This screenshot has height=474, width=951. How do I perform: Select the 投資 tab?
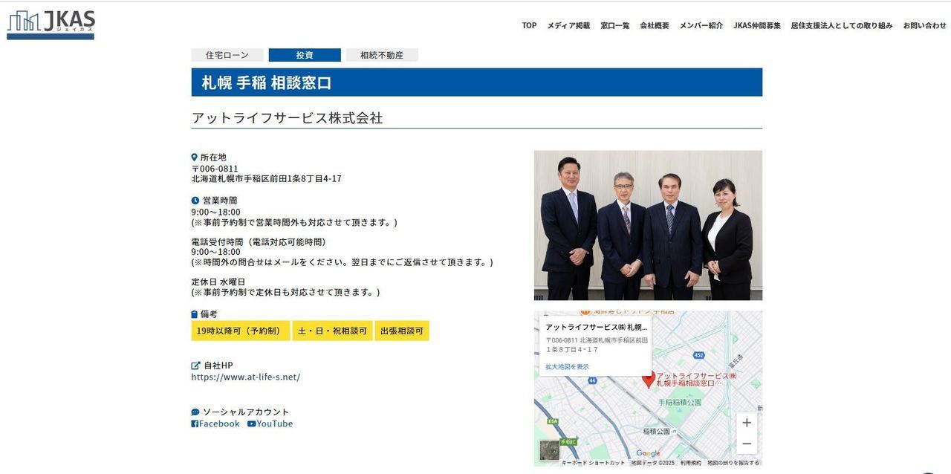305,55
